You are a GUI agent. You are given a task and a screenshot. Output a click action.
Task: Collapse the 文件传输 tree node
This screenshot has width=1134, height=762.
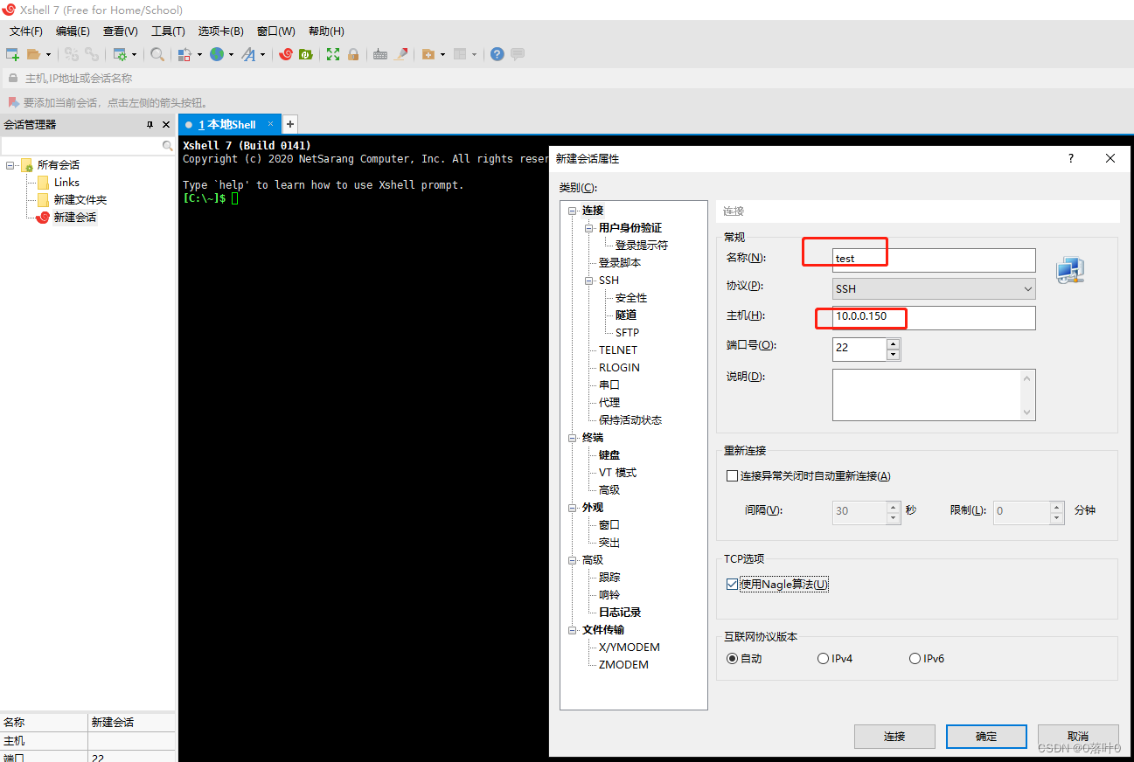[573, 630]
